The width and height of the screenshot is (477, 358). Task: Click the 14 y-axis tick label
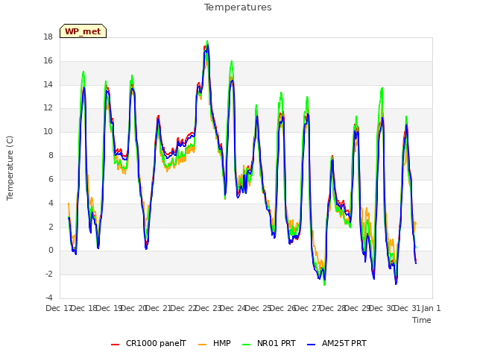coord(48,84)
